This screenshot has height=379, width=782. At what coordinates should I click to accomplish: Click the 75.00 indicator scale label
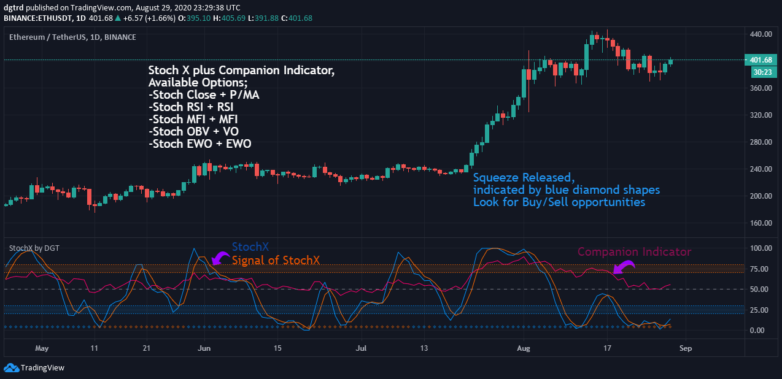coord(761,269)
